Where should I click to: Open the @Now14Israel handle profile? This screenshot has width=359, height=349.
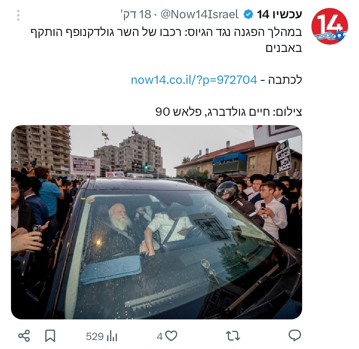(x=200, y=14)
